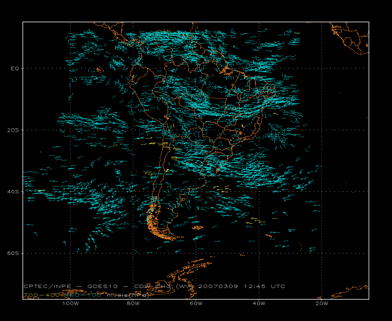Click the 80W longitude label
This screenshot has width=392, height=321.
[x=133, y=303]
